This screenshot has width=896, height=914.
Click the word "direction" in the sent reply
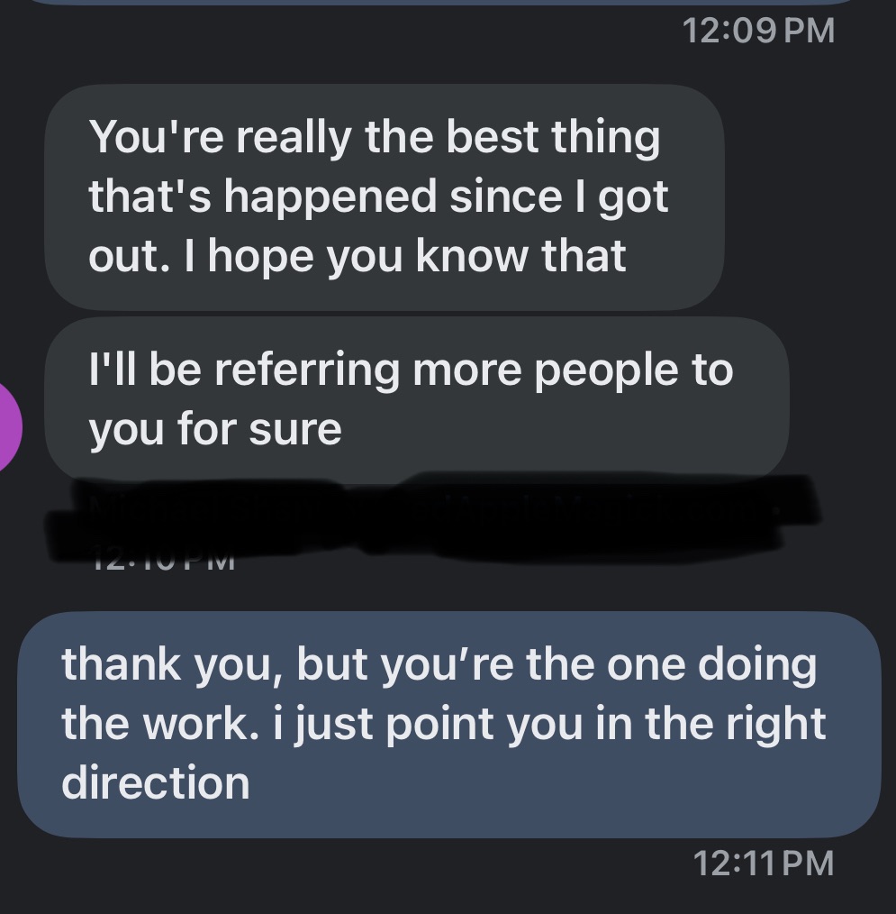[x=155, y=781]
